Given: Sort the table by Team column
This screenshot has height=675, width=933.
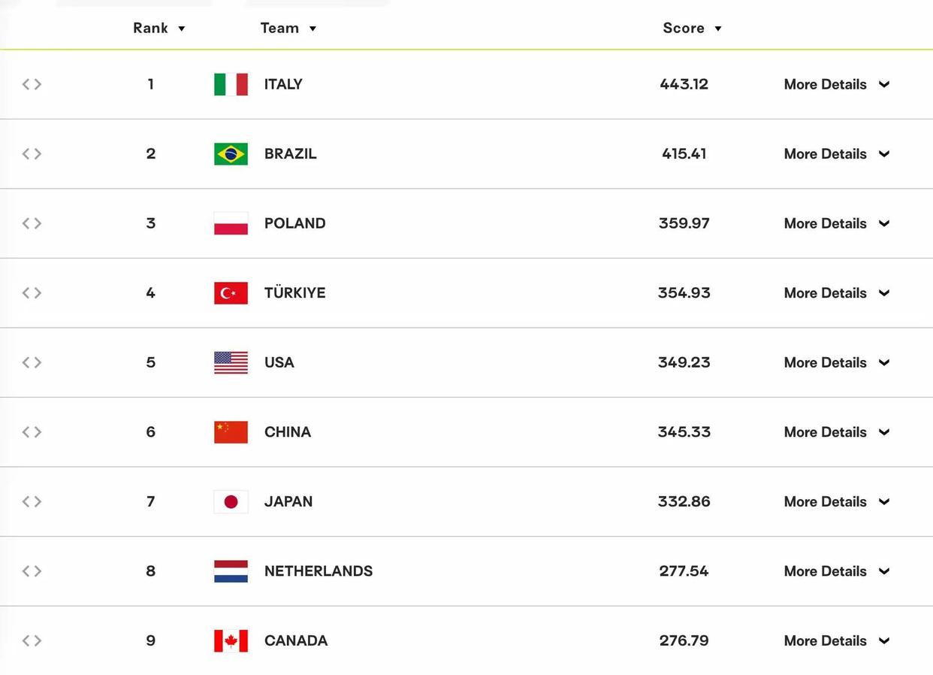Looking at the screenshot, I should point(288,28).
